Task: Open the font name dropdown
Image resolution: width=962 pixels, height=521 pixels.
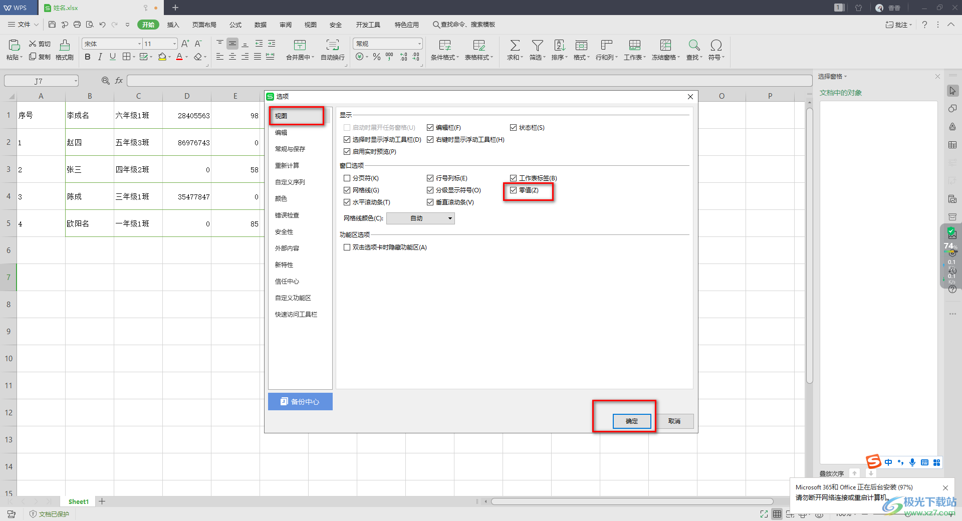Action: [139, 44]
